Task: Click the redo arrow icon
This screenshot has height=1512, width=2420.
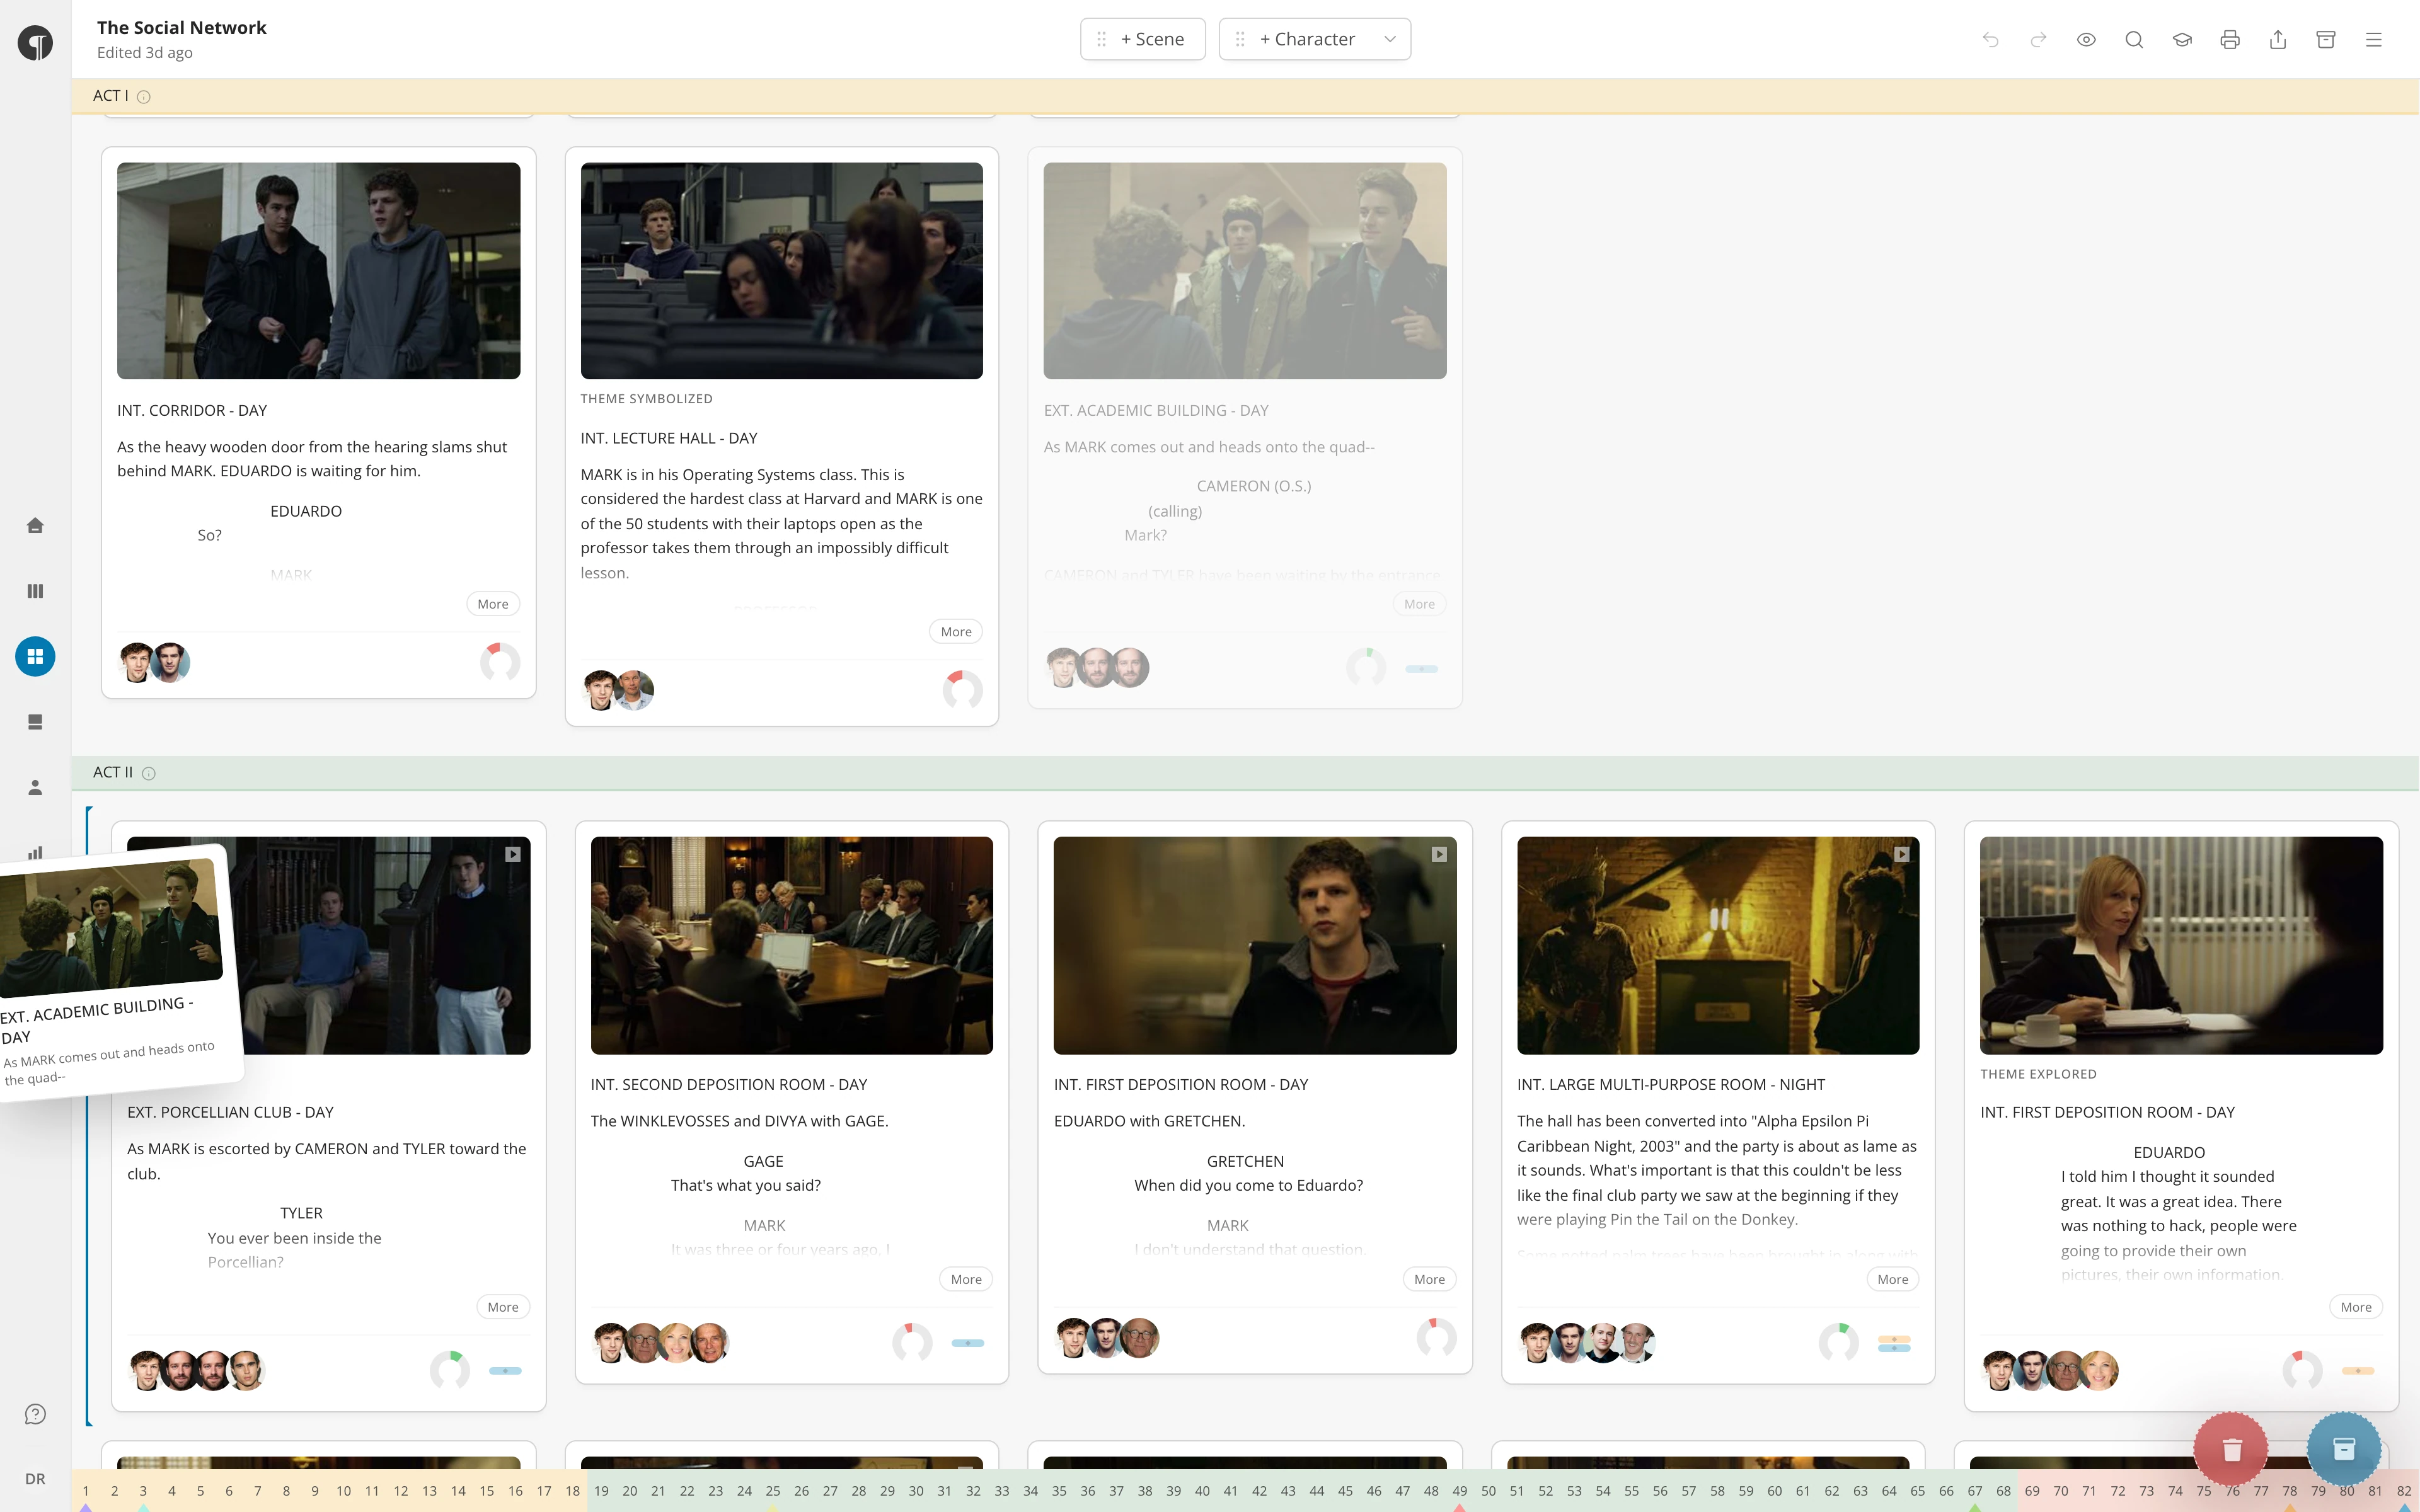Action: [2038, 40]
